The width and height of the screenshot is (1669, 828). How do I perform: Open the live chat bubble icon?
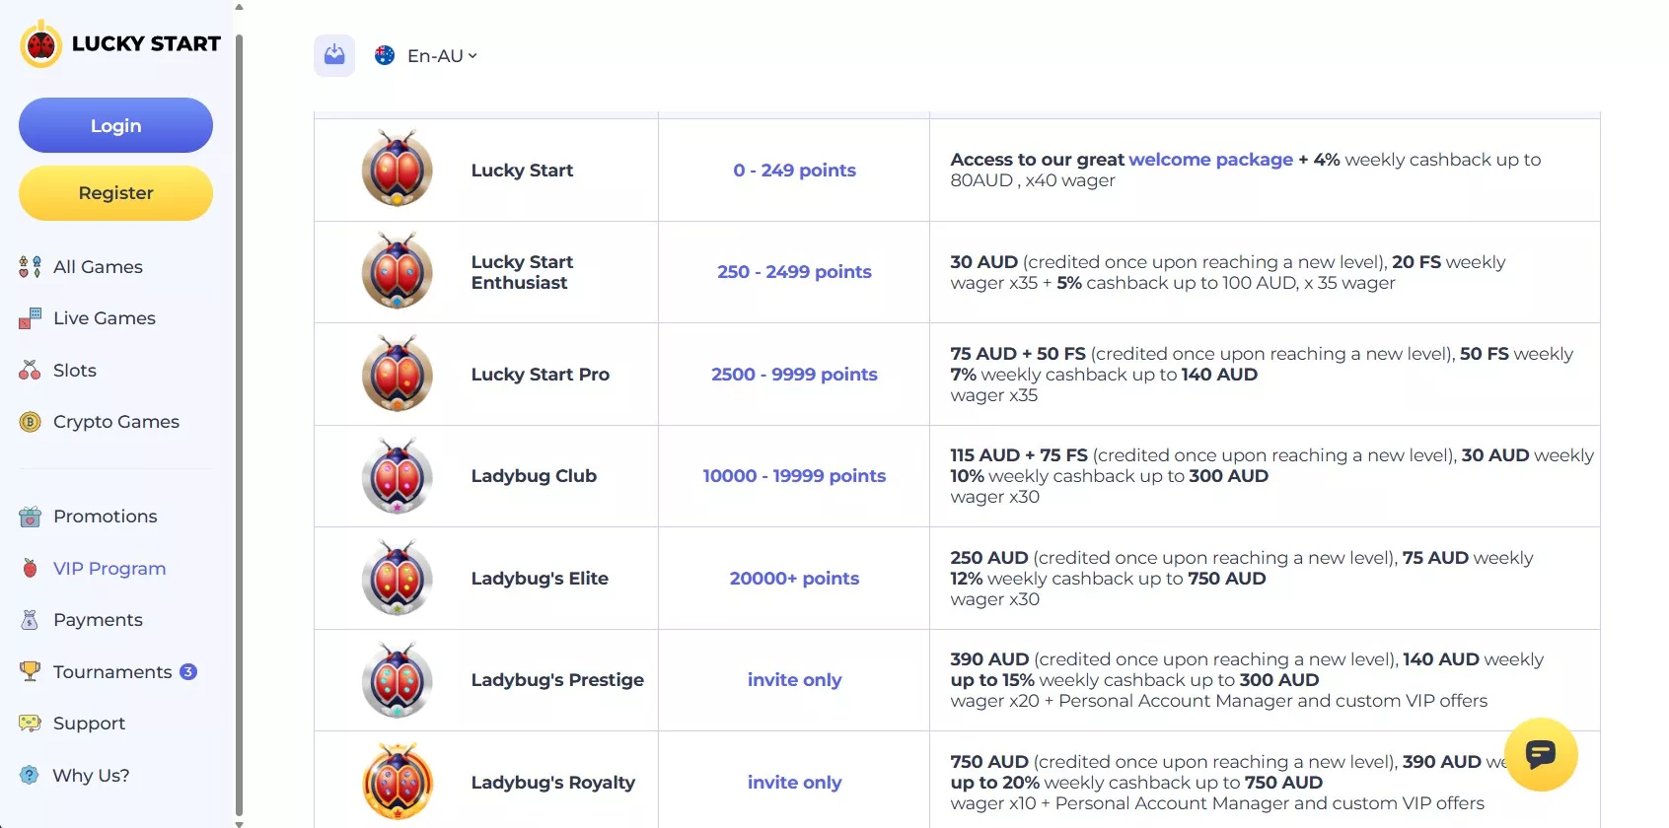click(1540, 755)
